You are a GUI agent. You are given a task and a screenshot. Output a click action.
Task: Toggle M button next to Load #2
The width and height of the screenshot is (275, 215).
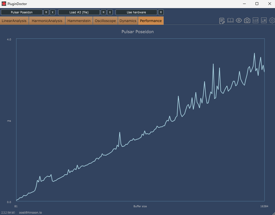coord(104,12)
